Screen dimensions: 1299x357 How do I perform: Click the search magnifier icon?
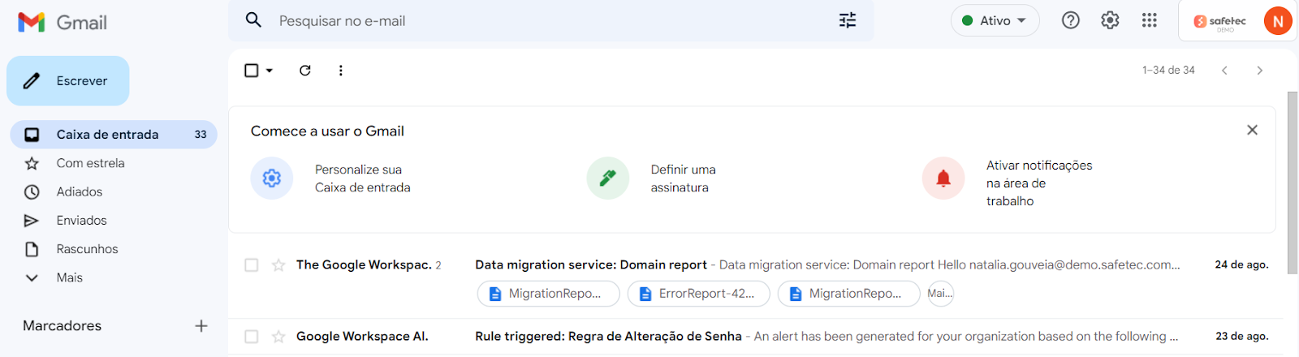tap(254, 20)
